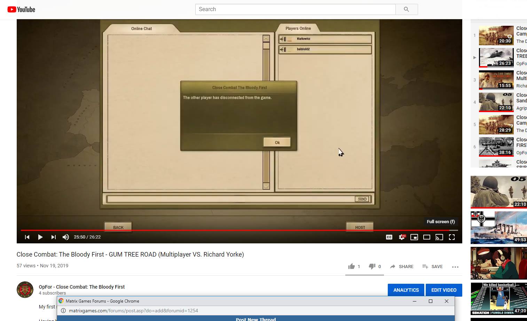Click the magnifying glass search button

point(407,9)
